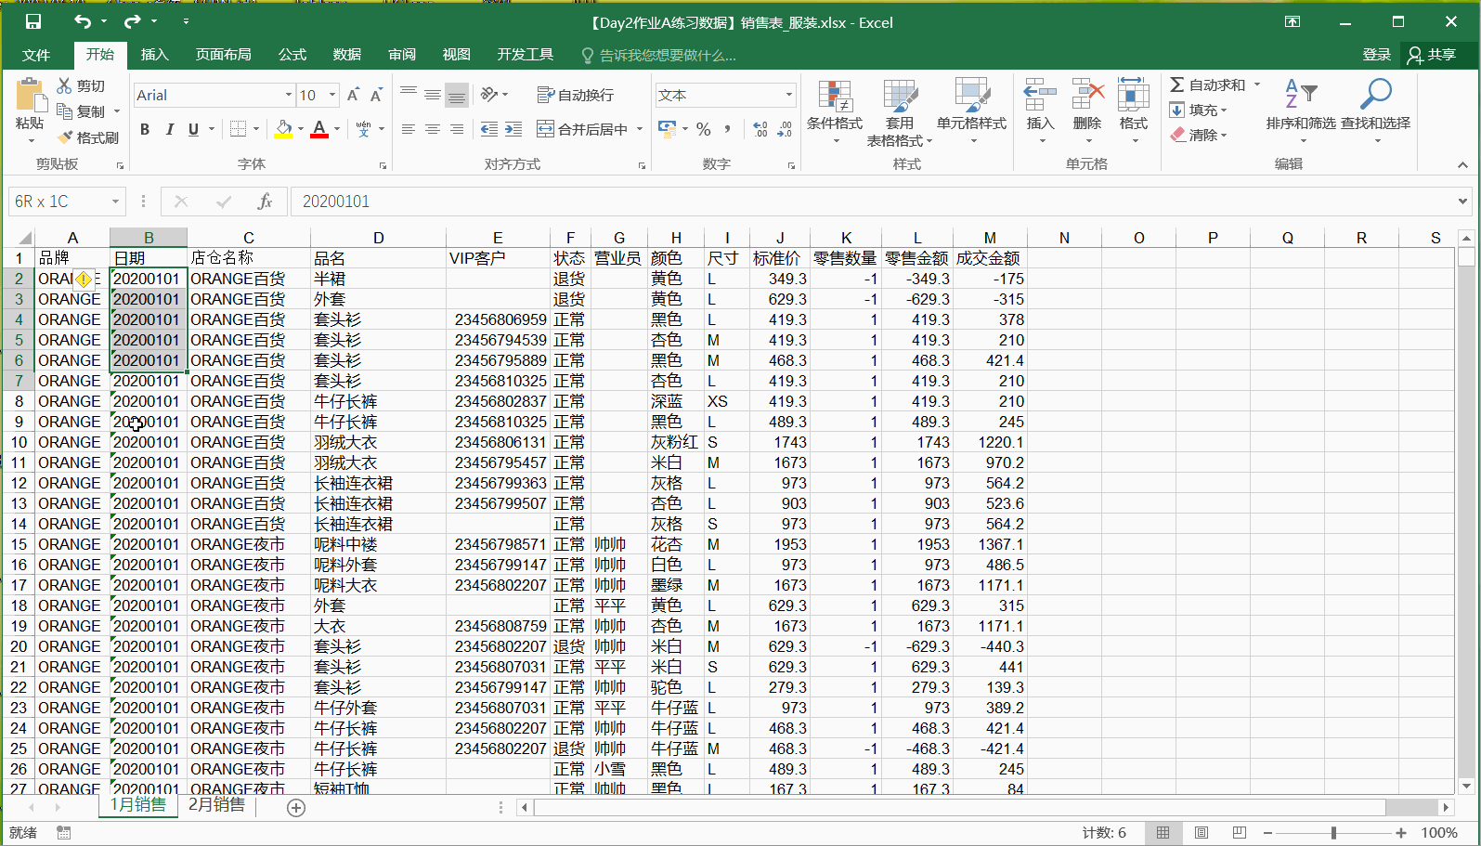Click the increase indent icon
Viewport: 1481px width, 846px height.
(513, 129)
